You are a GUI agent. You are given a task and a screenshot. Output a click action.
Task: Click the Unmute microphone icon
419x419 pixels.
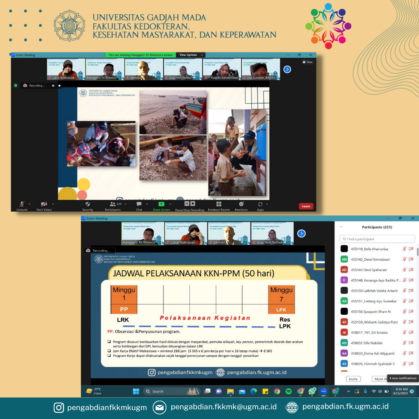(x=22, y=204)
